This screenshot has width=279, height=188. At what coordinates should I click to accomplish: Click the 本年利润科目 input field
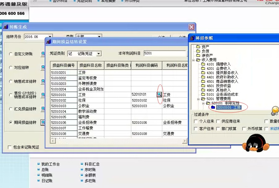(164, 53)
